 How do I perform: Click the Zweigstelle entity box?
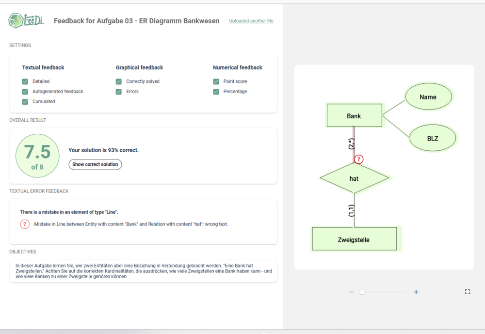[354, 239]
